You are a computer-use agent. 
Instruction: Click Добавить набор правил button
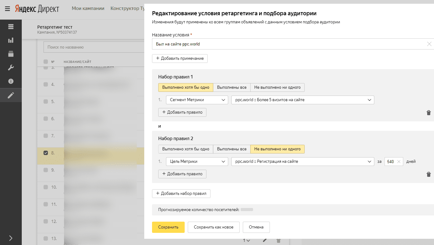[x=181, y=194]
